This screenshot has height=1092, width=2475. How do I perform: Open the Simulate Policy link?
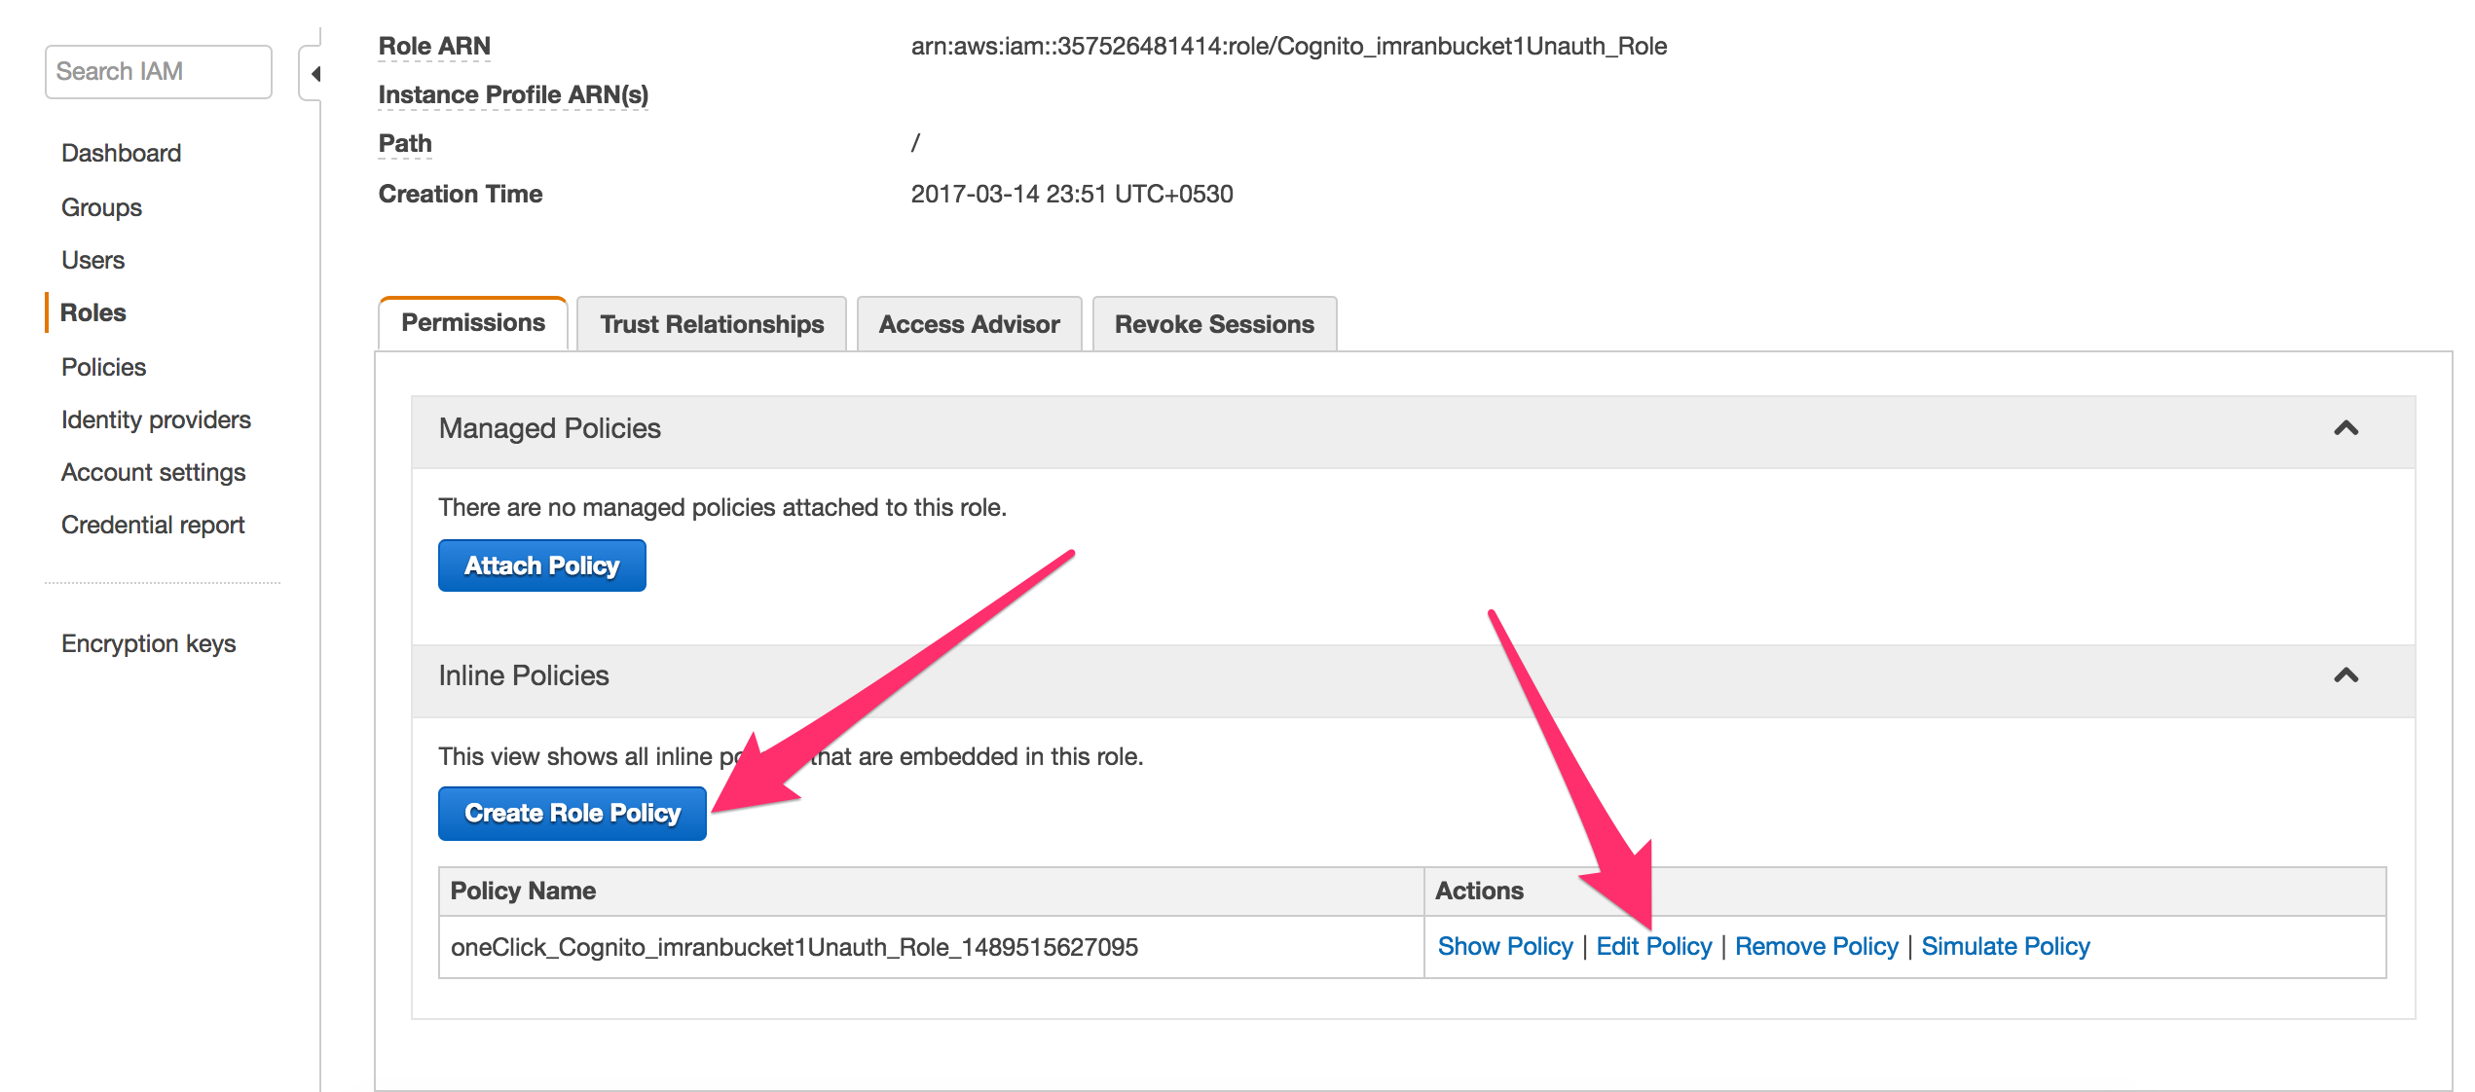[x=2005, y=946]
